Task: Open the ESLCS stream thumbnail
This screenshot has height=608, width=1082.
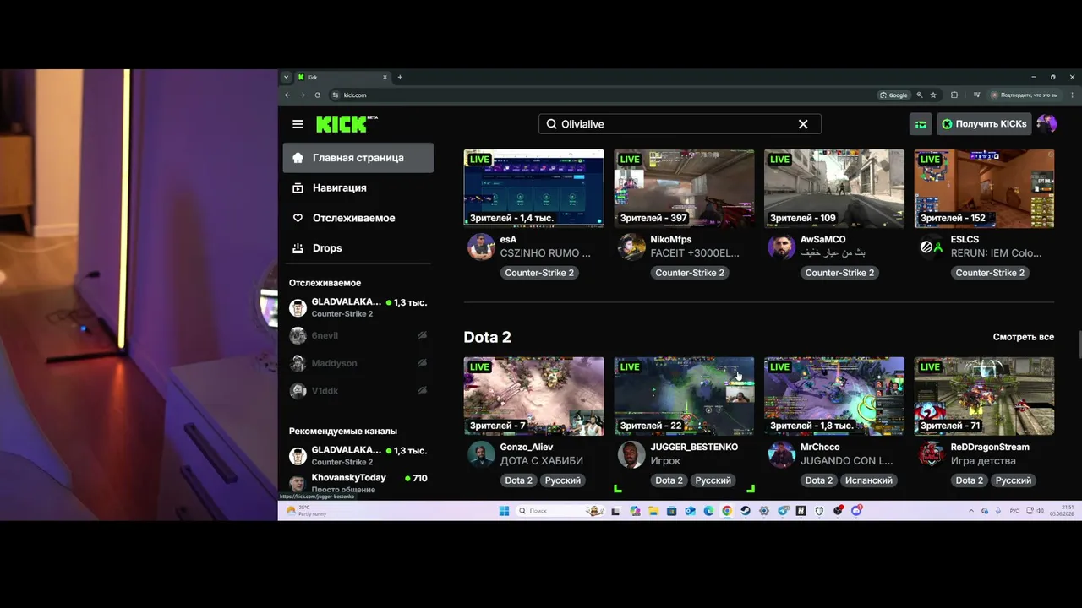Action: (x=984, y=188)
